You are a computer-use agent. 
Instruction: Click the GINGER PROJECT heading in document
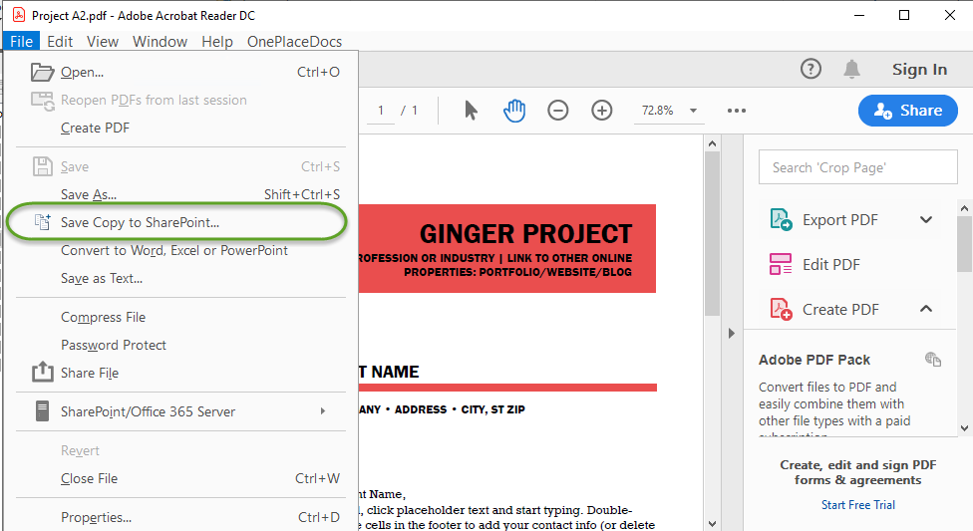pos(525,234)
